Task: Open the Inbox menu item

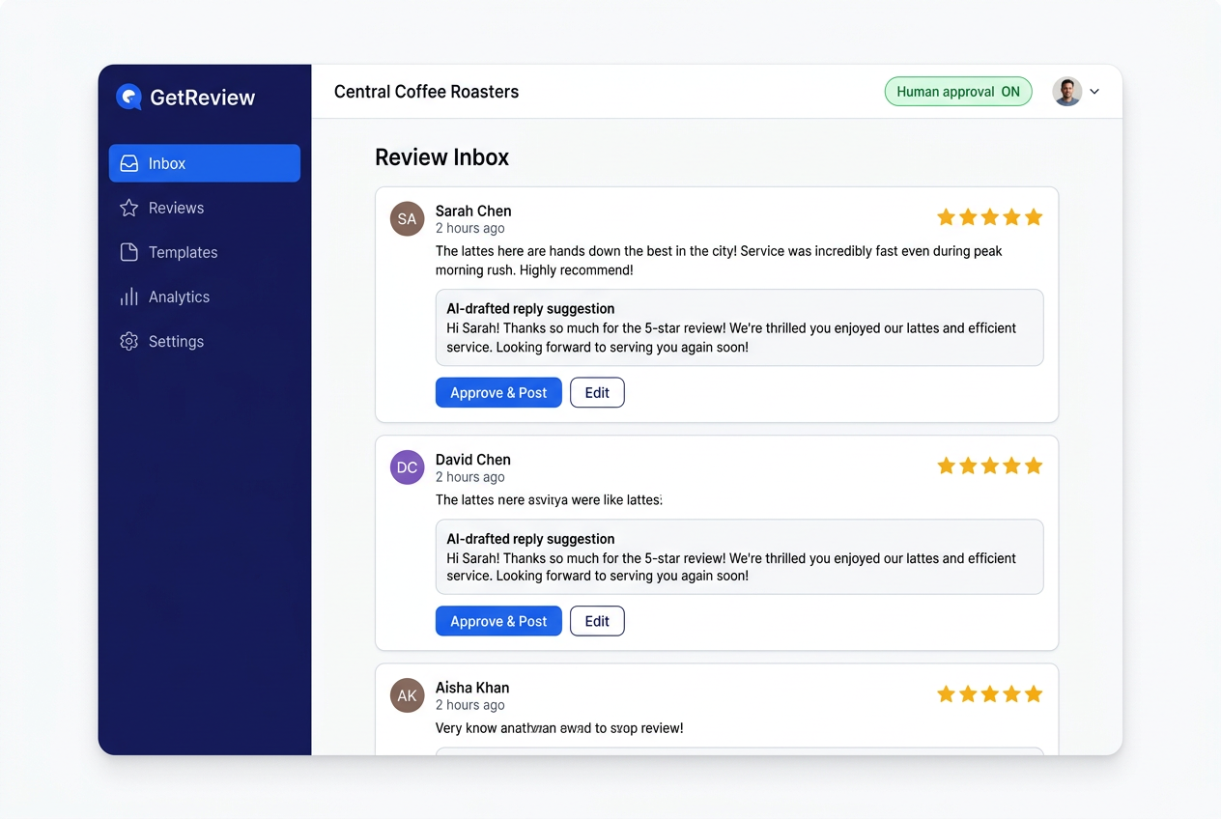Action: [205, 163]
